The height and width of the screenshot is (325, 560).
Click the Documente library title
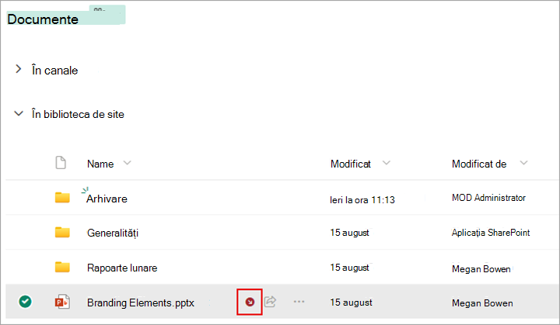coord(43,19)
